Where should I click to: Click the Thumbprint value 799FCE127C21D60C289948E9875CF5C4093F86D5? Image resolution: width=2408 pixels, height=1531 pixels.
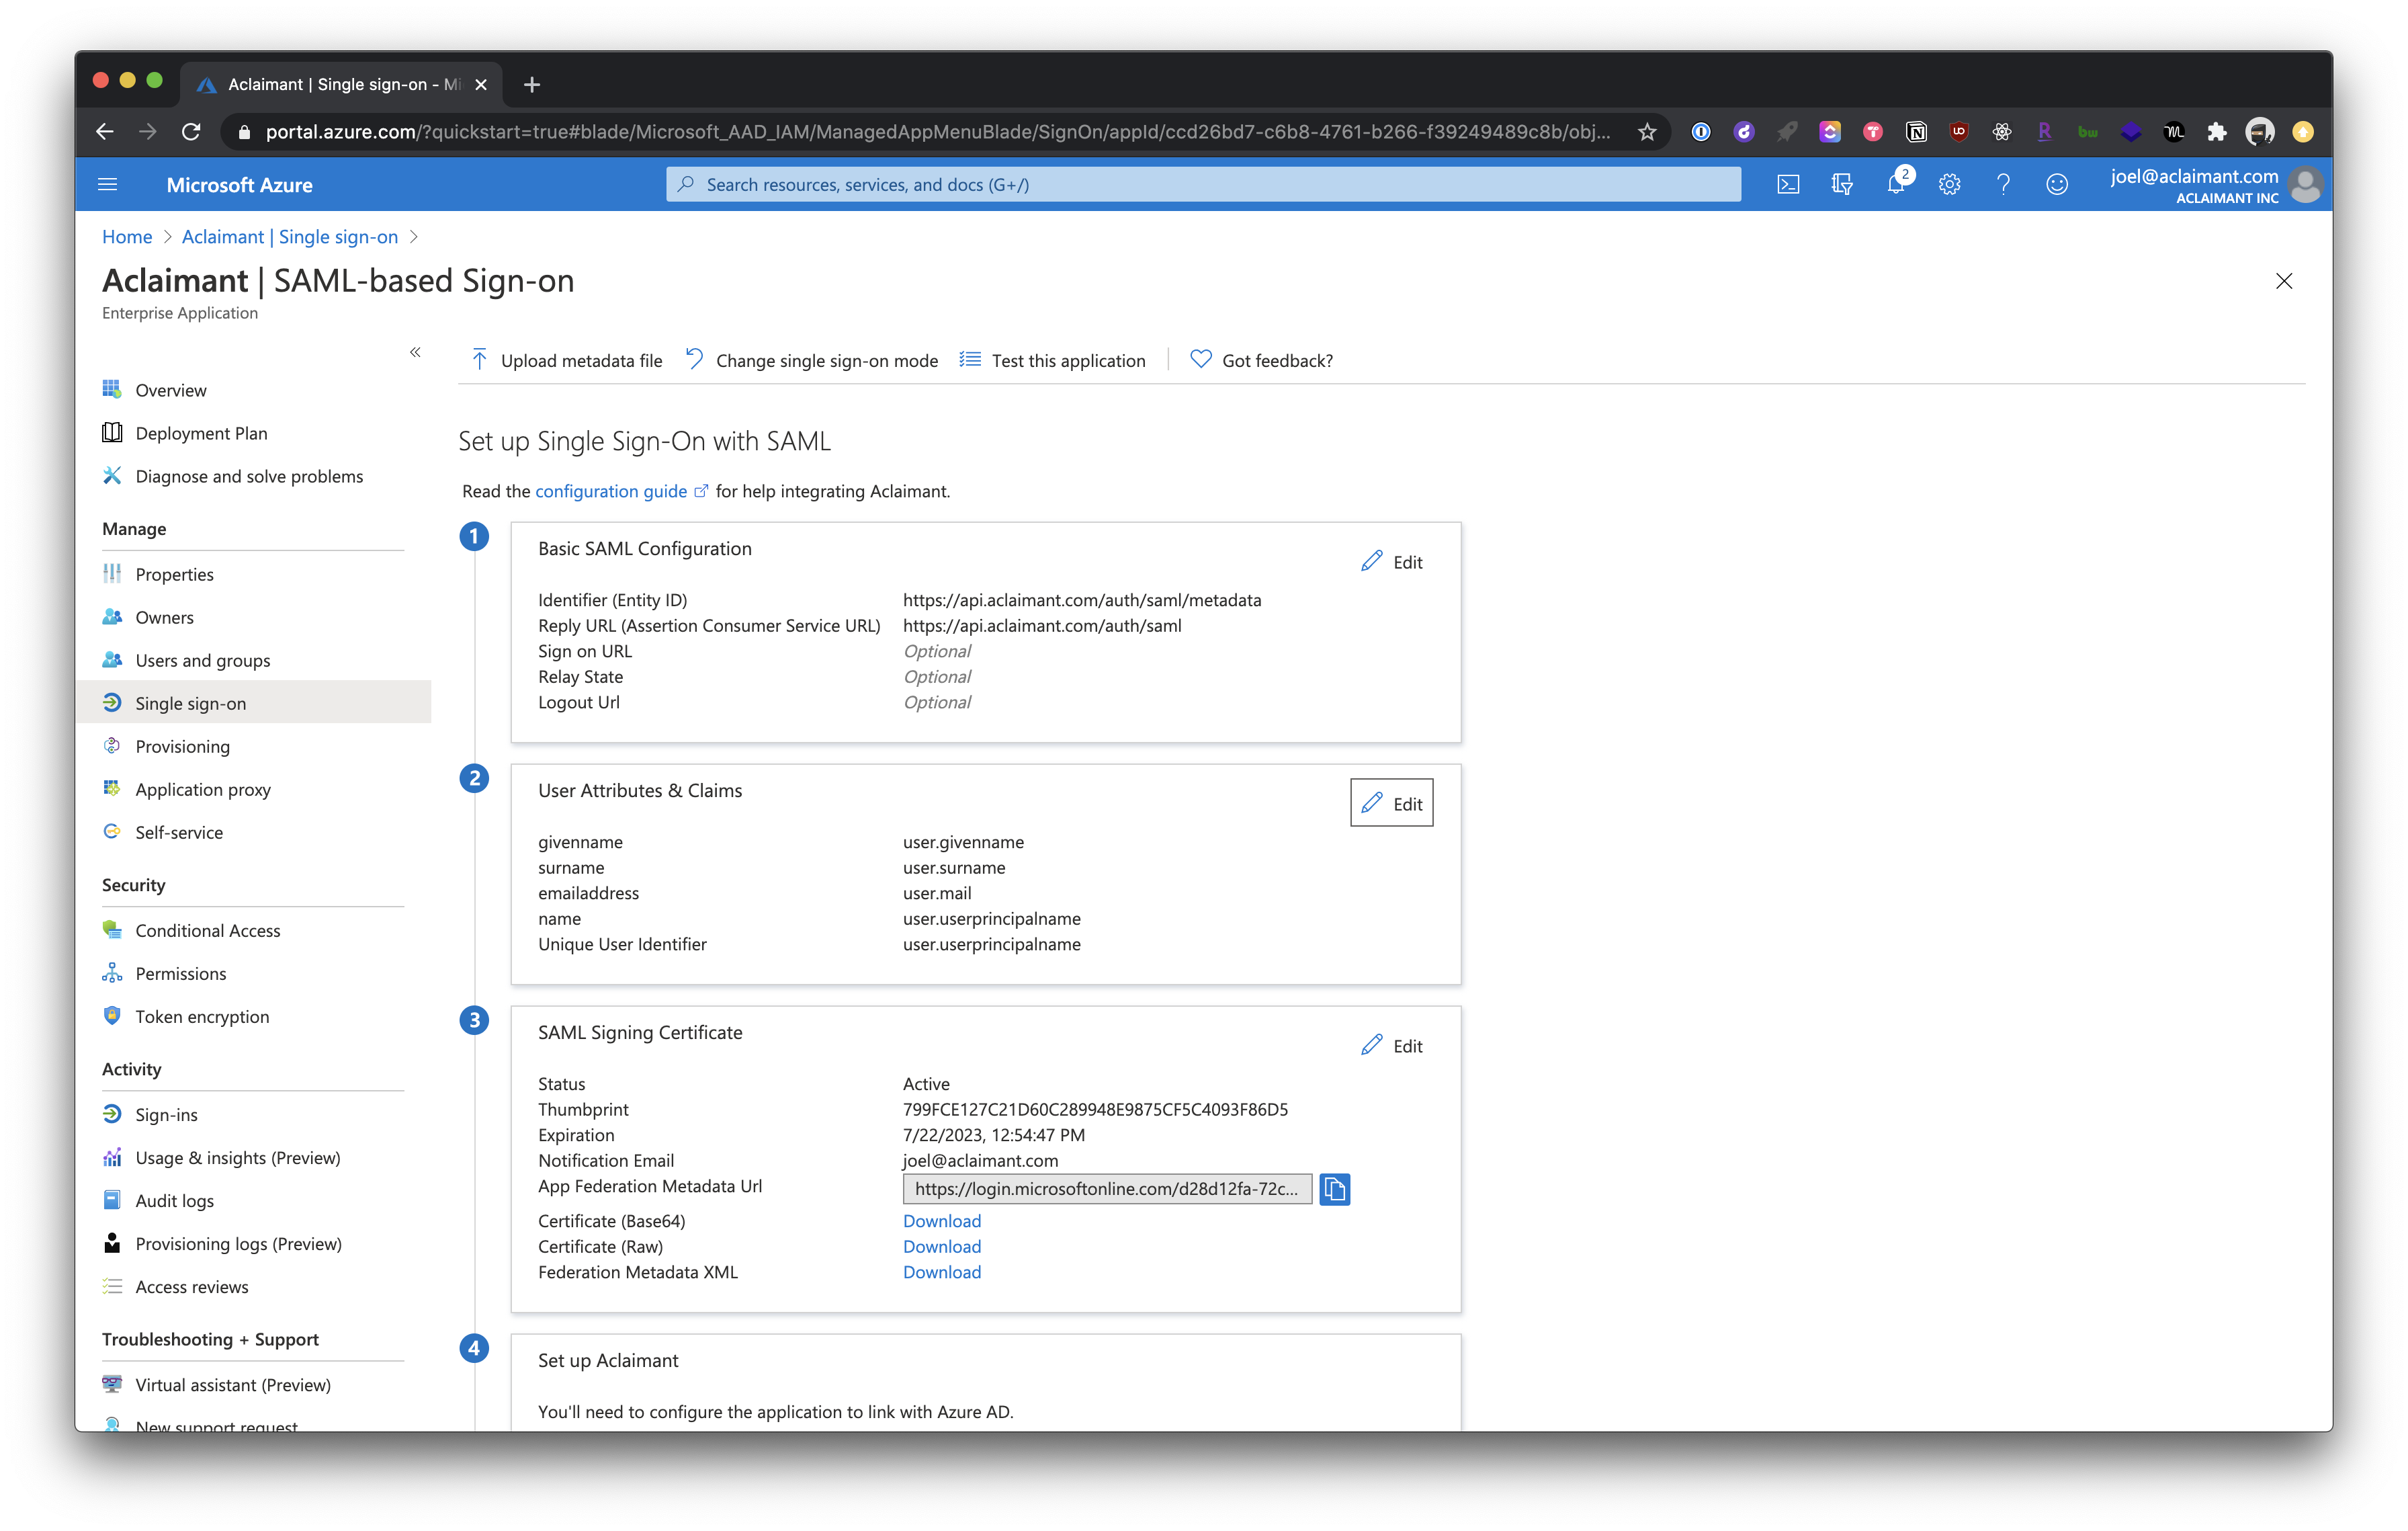[x=1095, y=1109]
